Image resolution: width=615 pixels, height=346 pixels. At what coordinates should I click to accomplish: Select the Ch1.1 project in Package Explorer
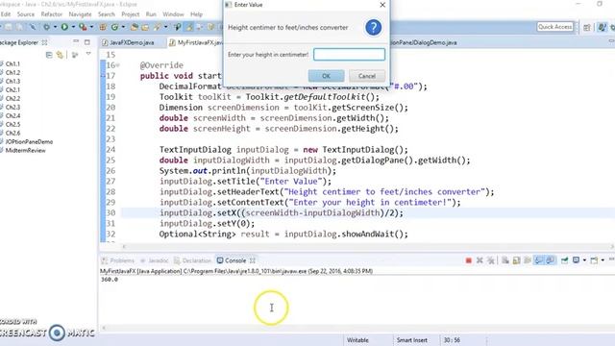click(12, 63)
